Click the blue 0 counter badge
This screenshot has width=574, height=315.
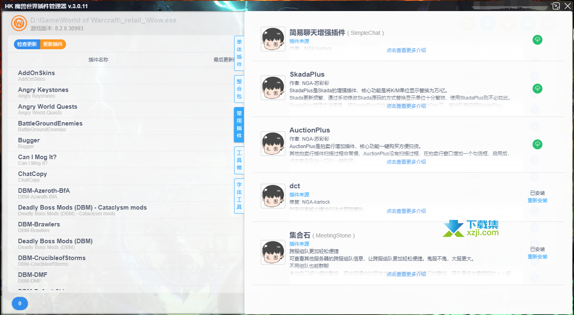point(20,304)
